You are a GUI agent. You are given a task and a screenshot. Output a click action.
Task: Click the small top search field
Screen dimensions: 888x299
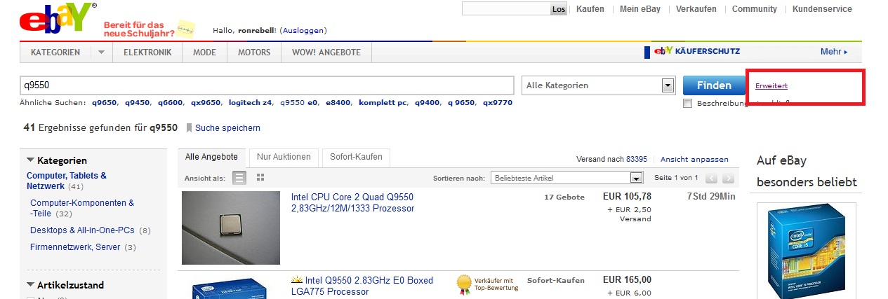click(x=506, y=9)
